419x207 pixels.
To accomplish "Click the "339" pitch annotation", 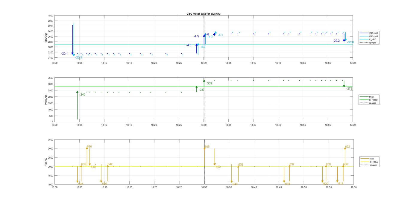I will [x=209, y=84].
